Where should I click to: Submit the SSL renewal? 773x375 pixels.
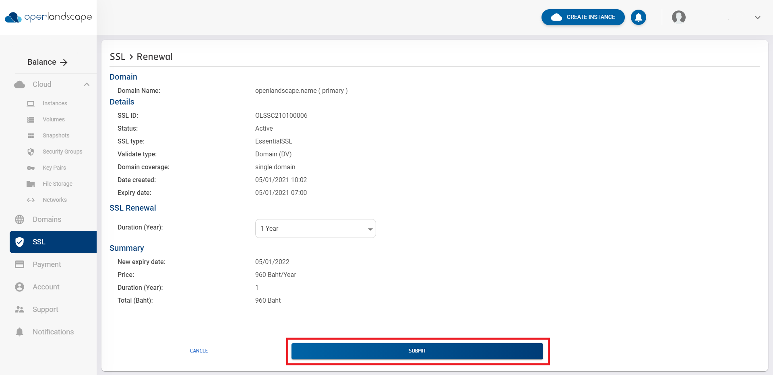click(417, 350)
